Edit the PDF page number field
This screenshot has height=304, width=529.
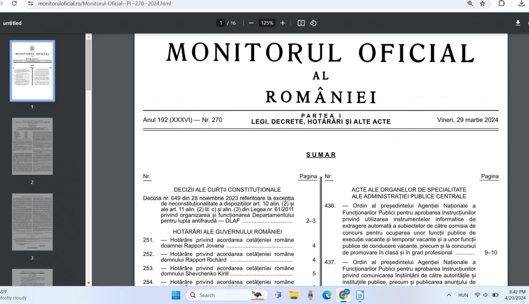(221, 23)
